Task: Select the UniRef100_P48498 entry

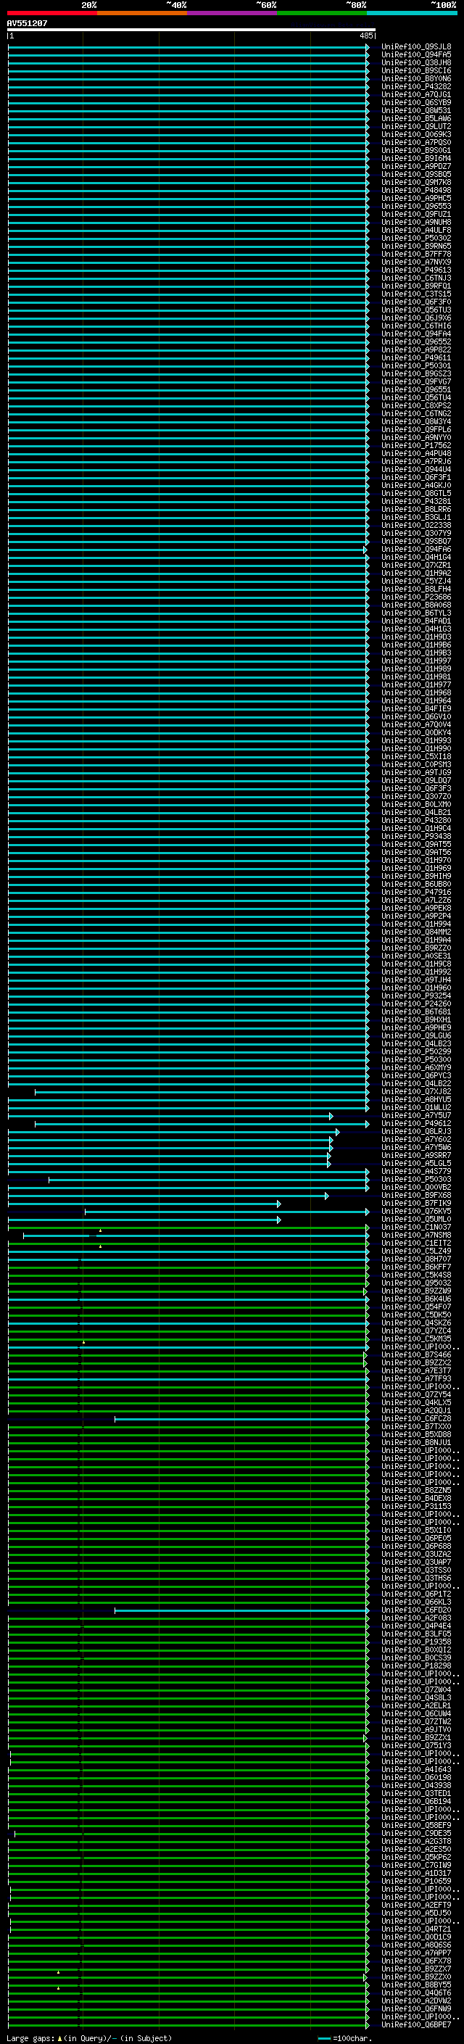Action: click(416, 191)
